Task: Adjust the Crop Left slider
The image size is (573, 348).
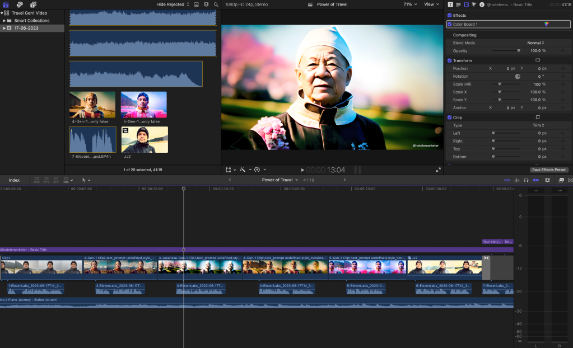Action: [x=506, y=133]
